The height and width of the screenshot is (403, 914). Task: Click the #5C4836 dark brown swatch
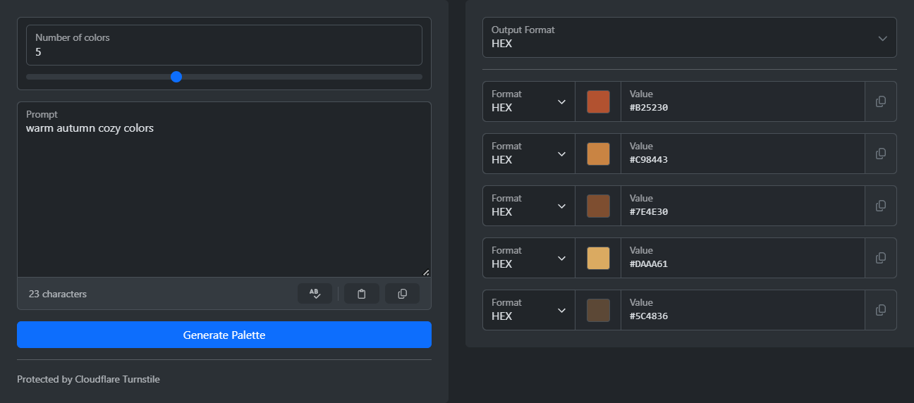pyautogui.click(x=598, y=310)
